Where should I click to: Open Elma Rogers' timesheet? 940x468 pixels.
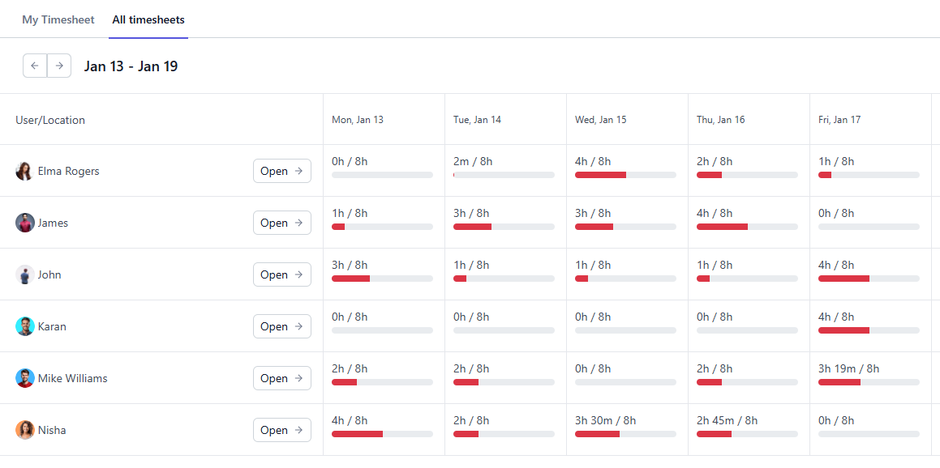pos(281,171)
